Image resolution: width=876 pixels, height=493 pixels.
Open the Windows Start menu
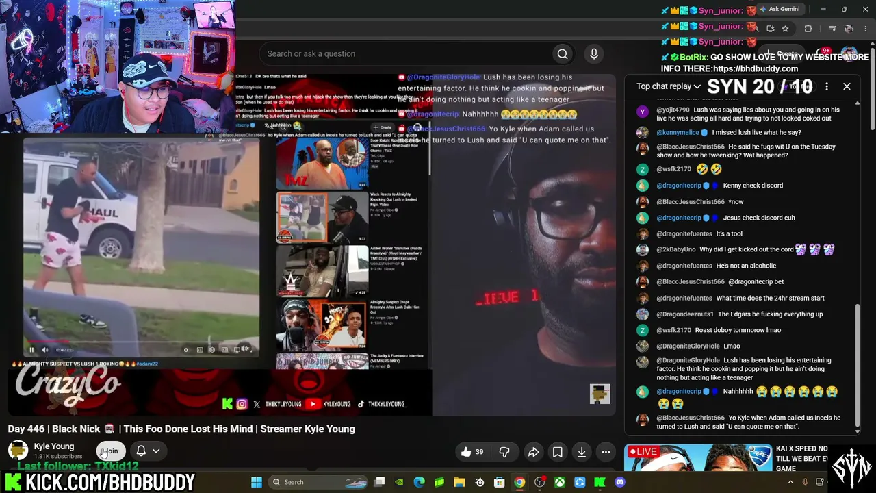257,482
